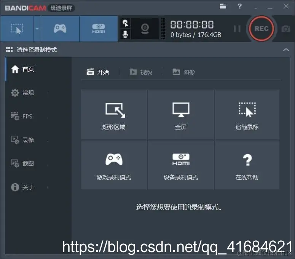This screenshot has height=259, width=295.
Task: Open the 录像 video settings section
Action: click(38, 140)
